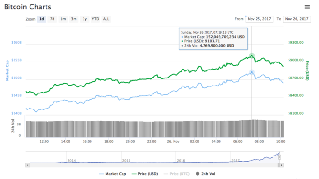
Task: Click the 08:00 time axis label
Action: [x=259, y=141]
